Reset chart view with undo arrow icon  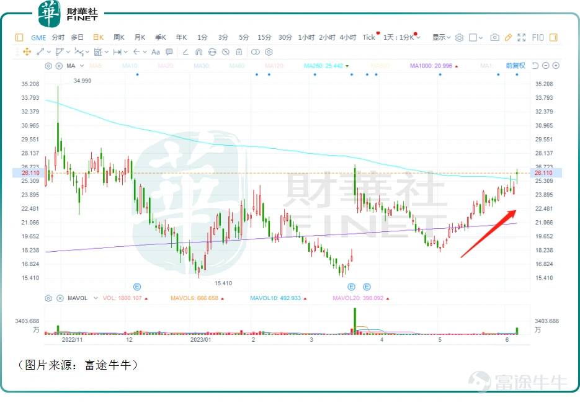535,66
